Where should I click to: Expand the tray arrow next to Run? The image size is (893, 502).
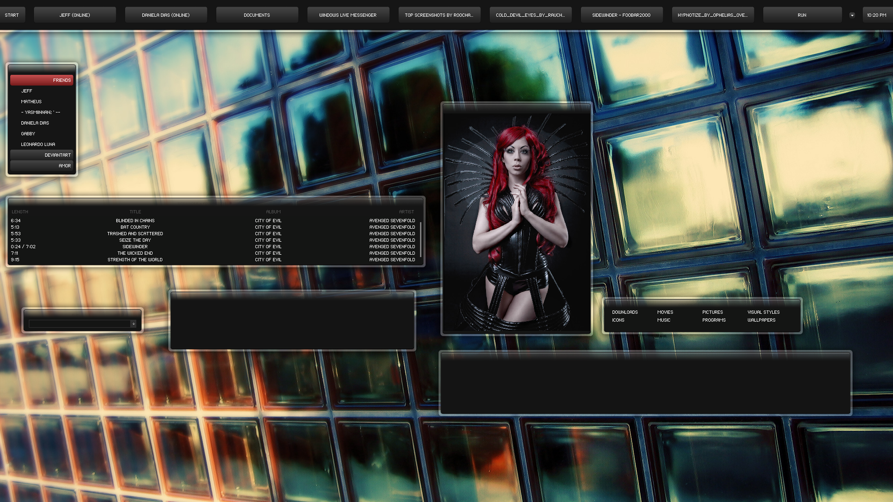coord(852,15)
